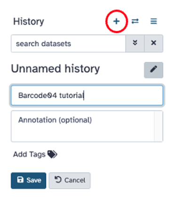This screenshot has width=174, height=200.
Task: Click the tags icon beside Add Tags
Action: [x=52, y=154]
